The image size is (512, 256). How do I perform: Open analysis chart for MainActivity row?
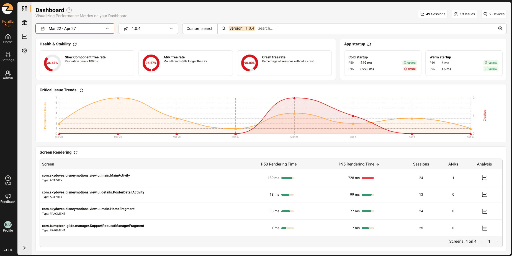484,178
